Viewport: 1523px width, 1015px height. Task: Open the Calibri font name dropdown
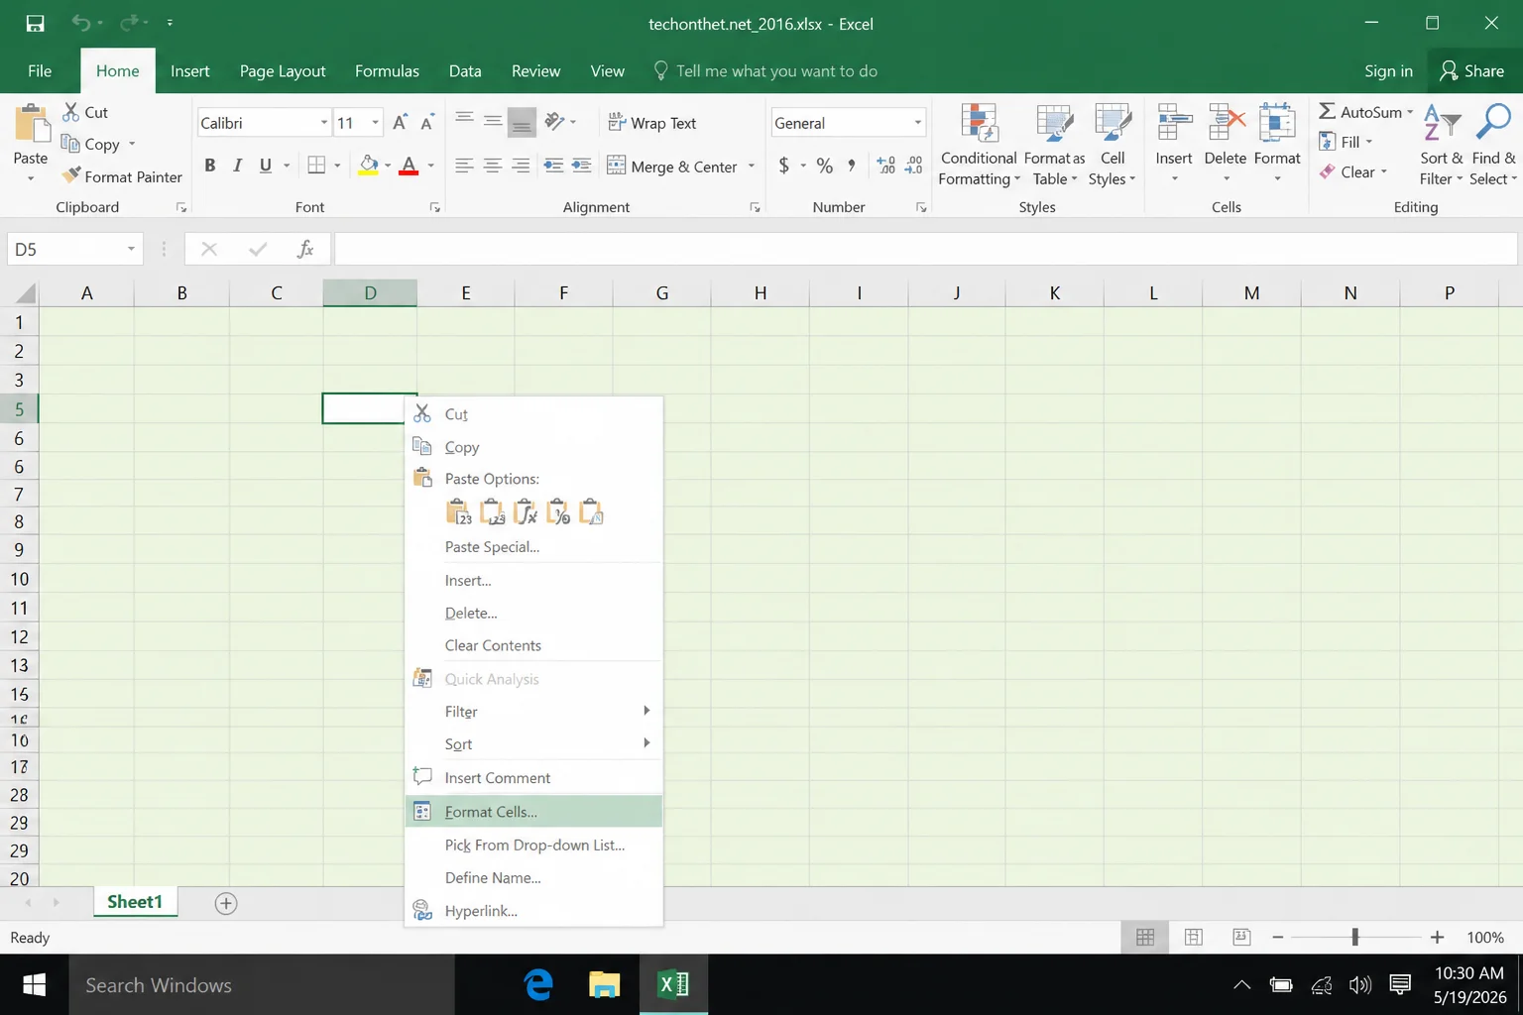(x=323, y=123)
